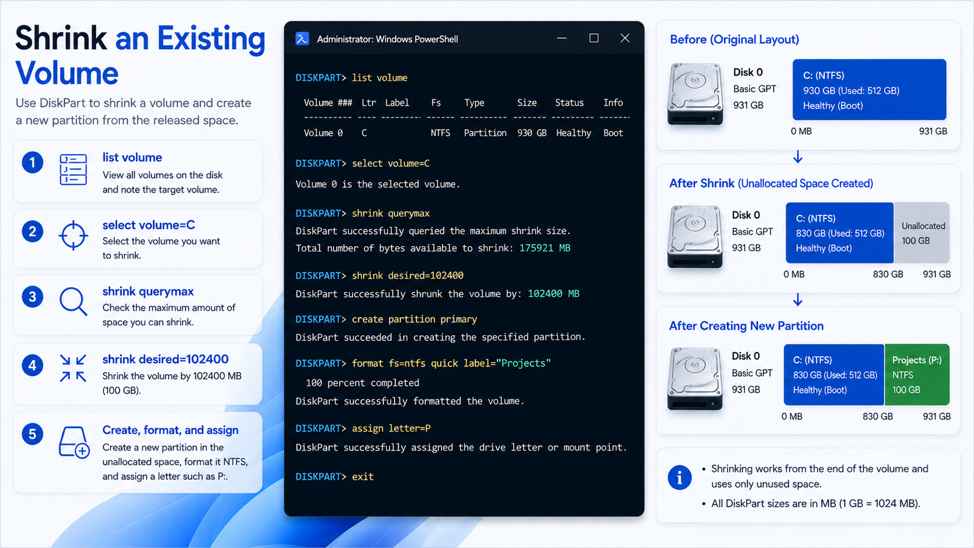Click the 'select volume=C' step heading

pyautogui.click(x=149, y=225)
